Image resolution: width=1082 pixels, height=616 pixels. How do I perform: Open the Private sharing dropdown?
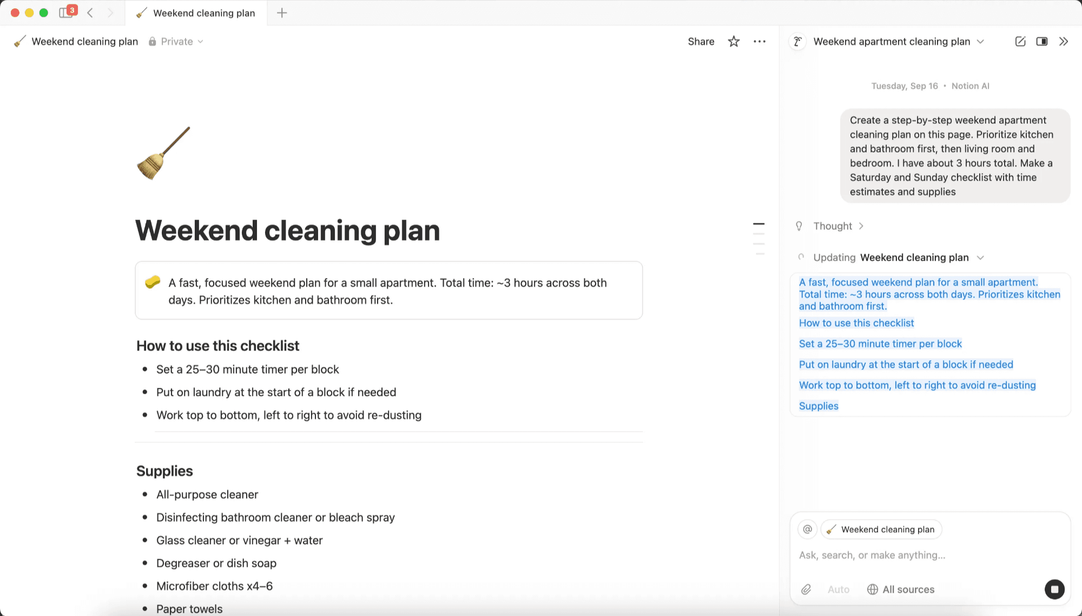(x=176, y=42)
